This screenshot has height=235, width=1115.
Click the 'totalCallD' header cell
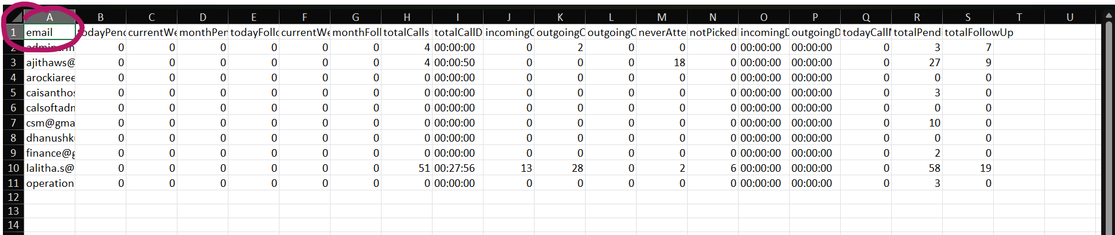tap(457, 32)
